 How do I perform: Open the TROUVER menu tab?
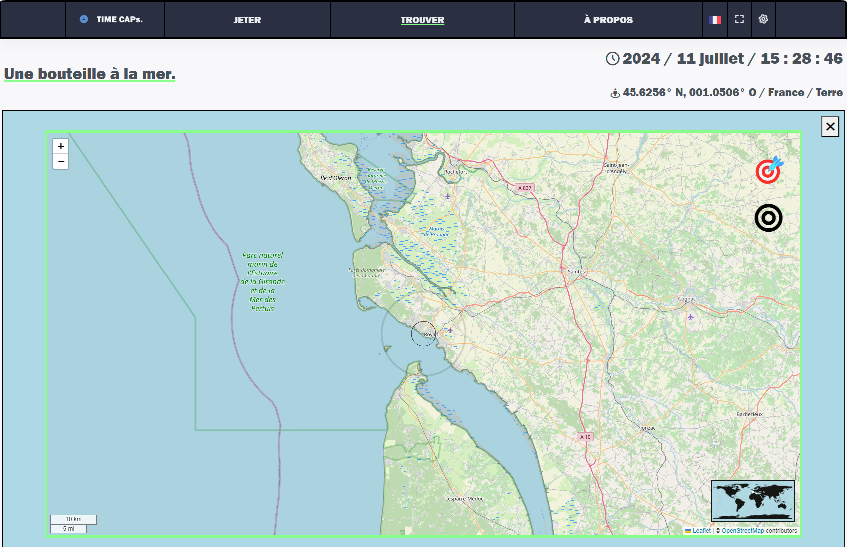pyautogui.click(x=422, y=20)
